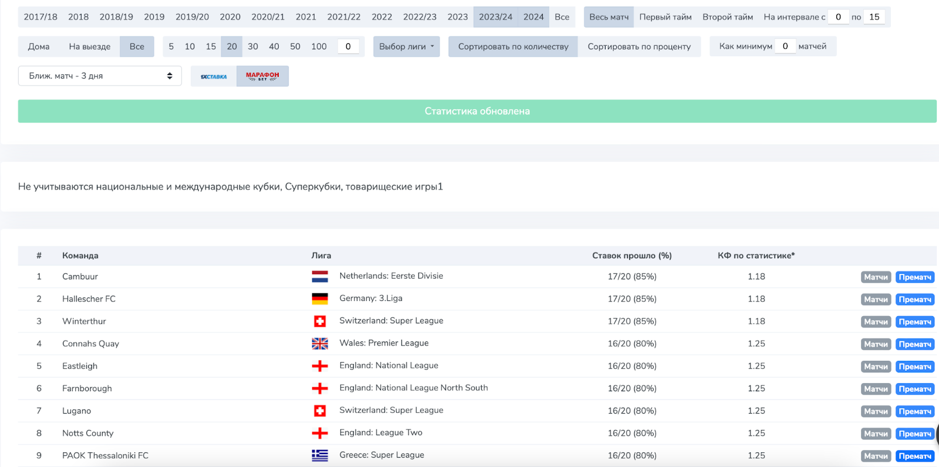Toggle the 2017/18 season filter
Viewport: 939px width, 467px height.
point(40,17)
